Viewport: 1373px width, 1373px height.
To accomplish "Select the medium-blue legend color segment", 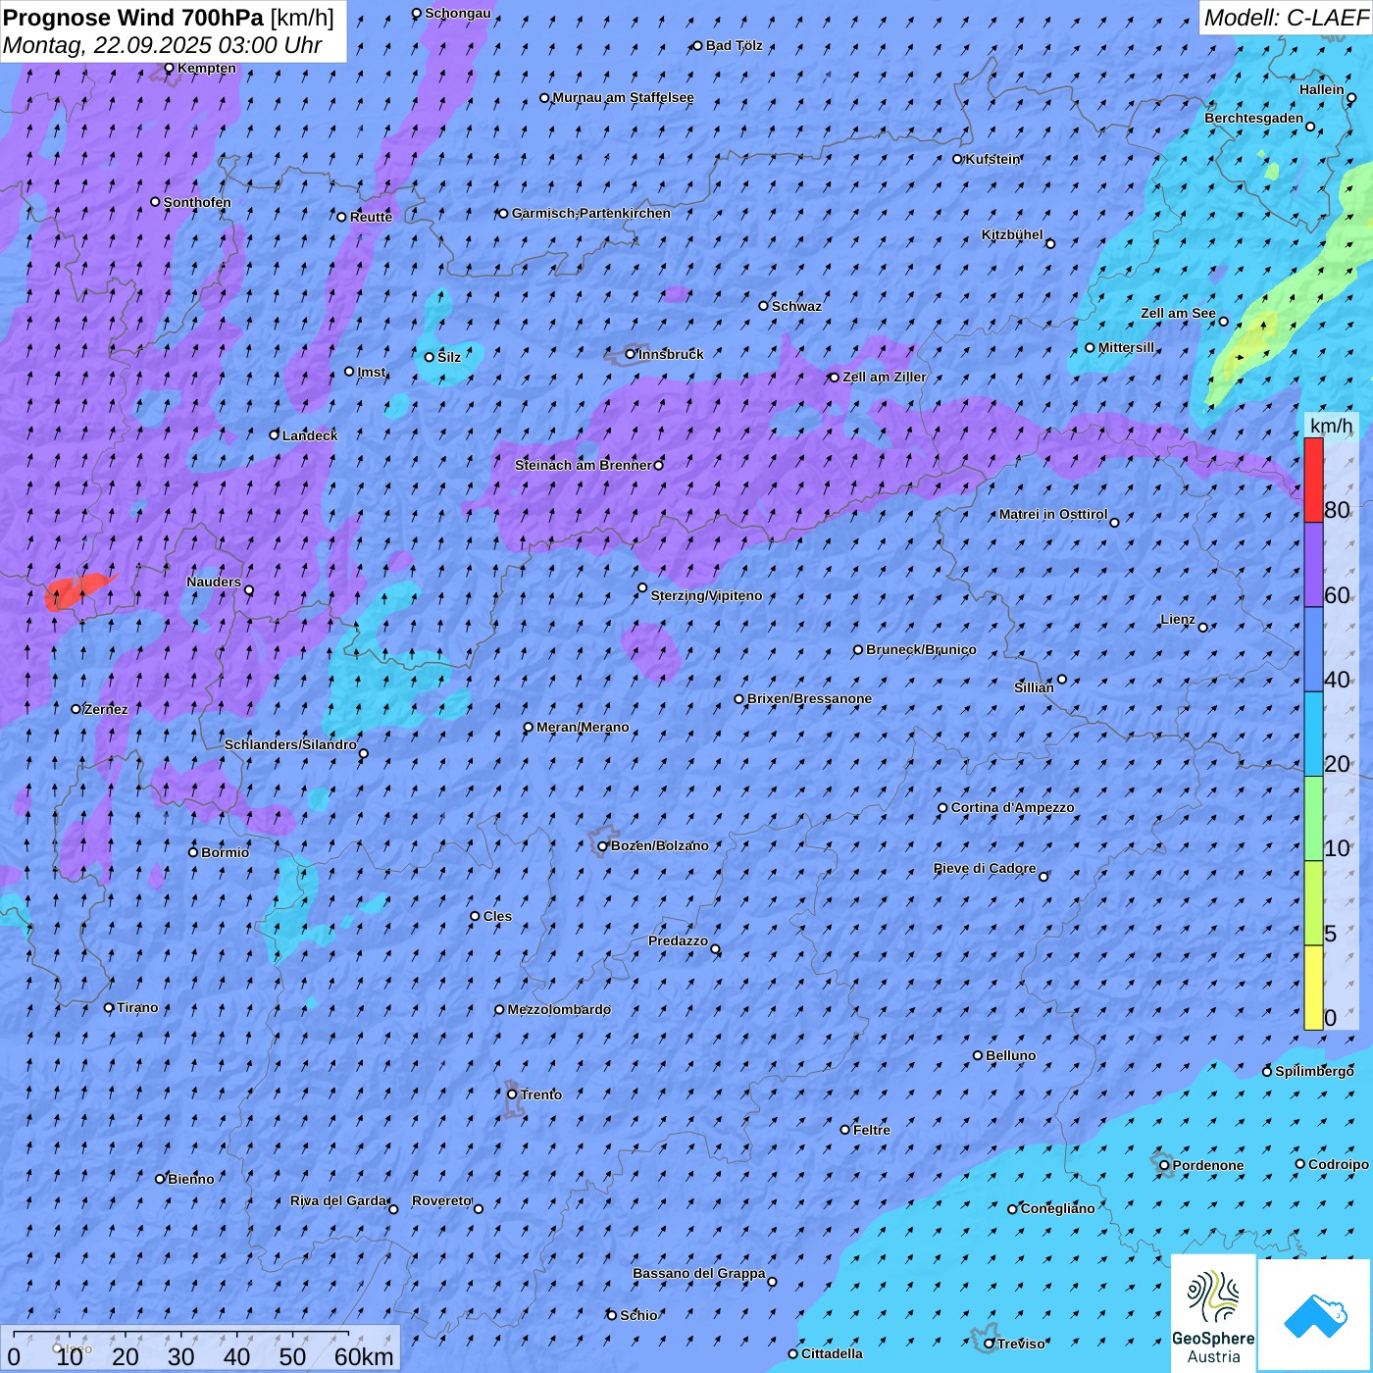I will coord(1313,649).
